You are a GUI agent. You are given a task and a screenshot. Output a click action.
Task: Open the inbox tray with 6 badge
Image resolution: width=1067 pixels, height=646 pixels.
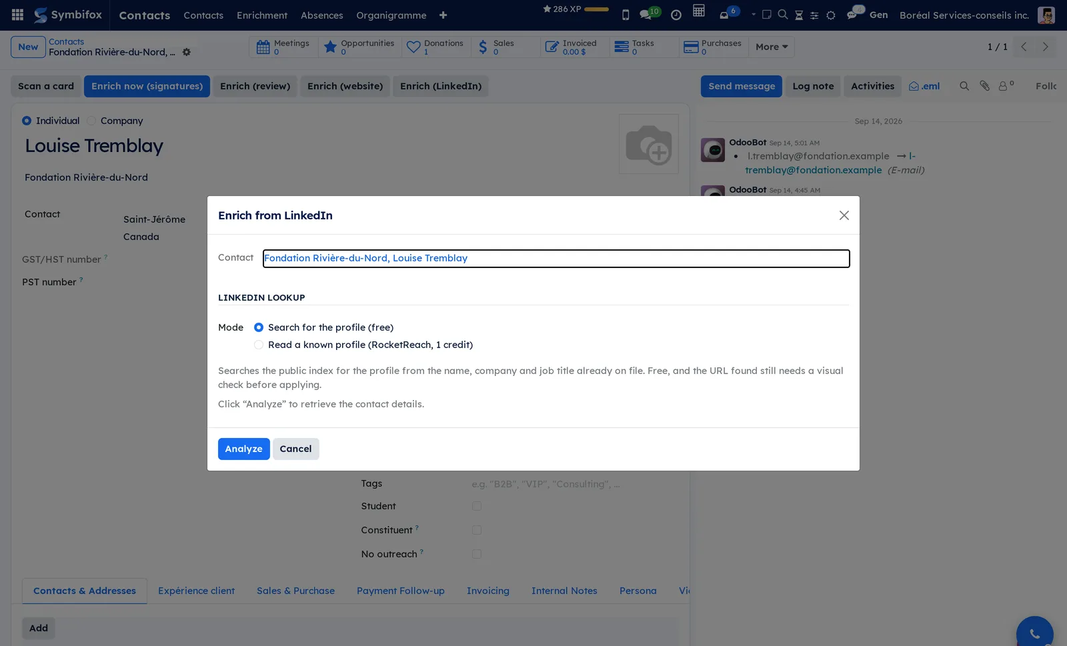728,13
